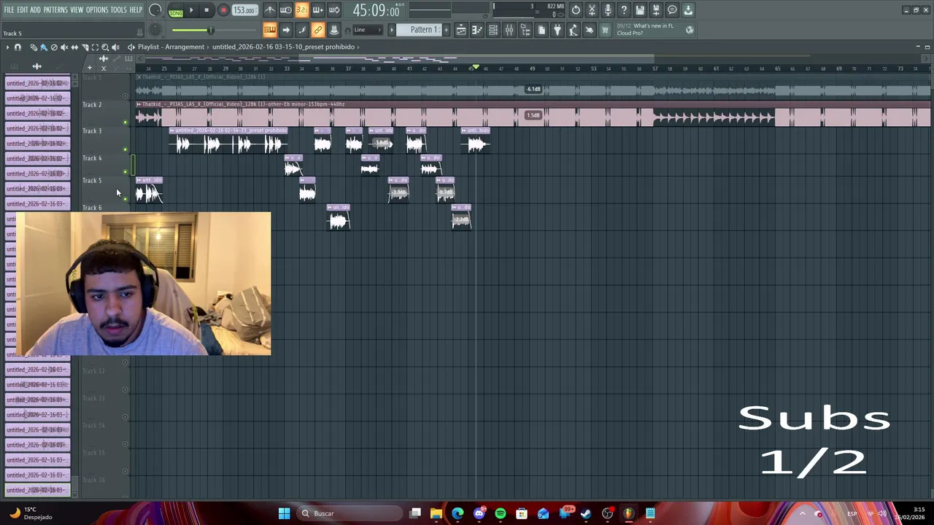Click the microphone one-click recording icon
This screenshot has width=934, height=525.
click(x=608, y=10)
